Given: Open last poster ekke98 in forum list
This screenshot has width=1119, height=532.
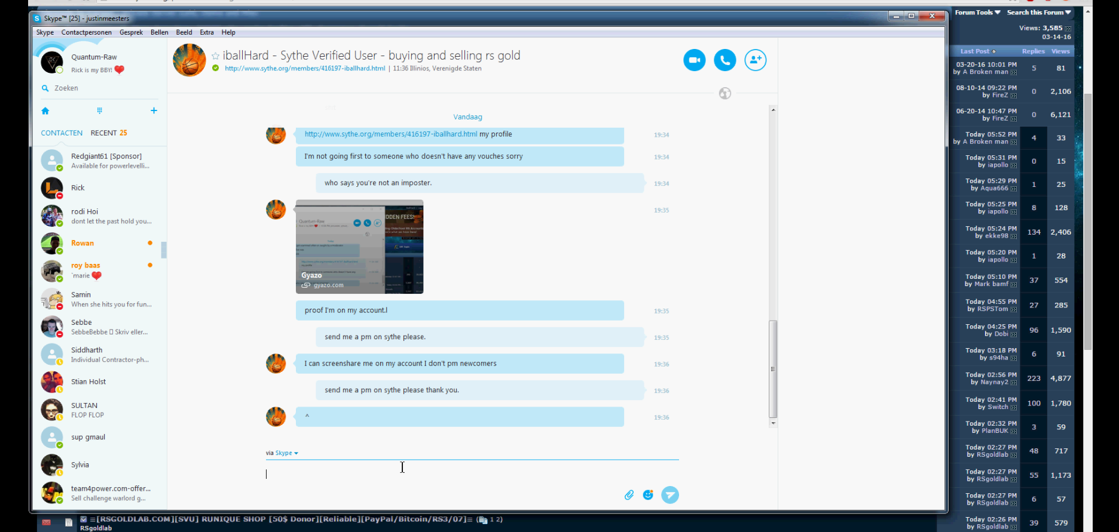Looking at the screenshot, I should 995,236.
